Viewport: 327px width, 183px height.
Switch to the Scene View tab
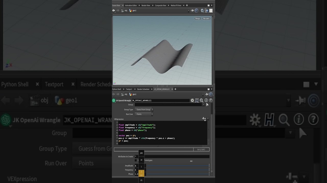click(x=116, y=5)
